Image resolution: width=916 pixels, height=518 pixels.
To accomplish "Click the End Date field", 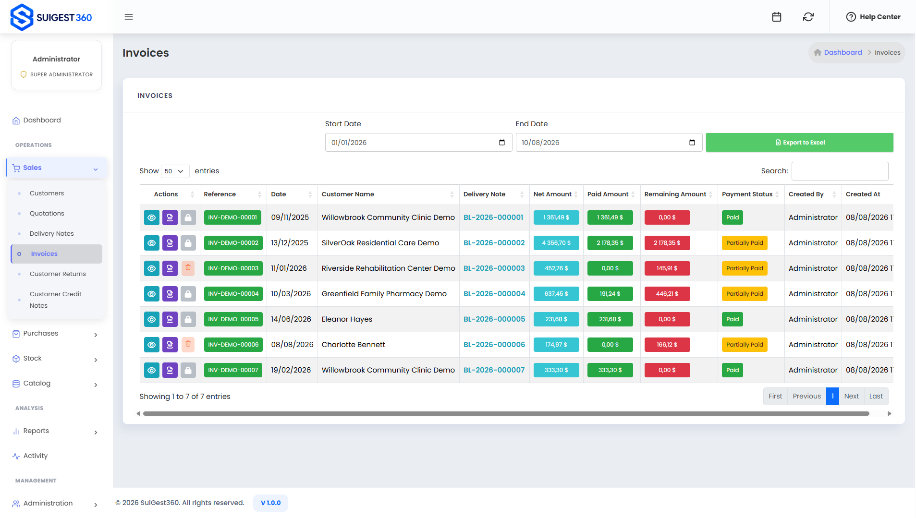I will coord(609,143).
